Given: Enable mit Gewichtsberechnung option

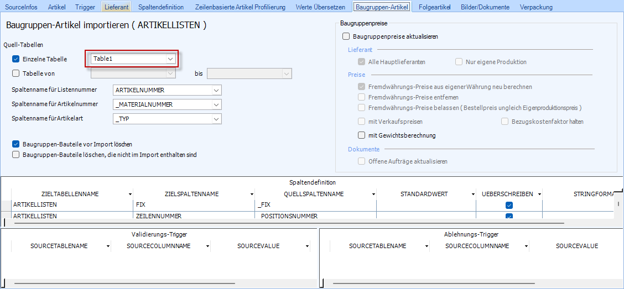Looking at the screenshot, I should coord(362,135).
